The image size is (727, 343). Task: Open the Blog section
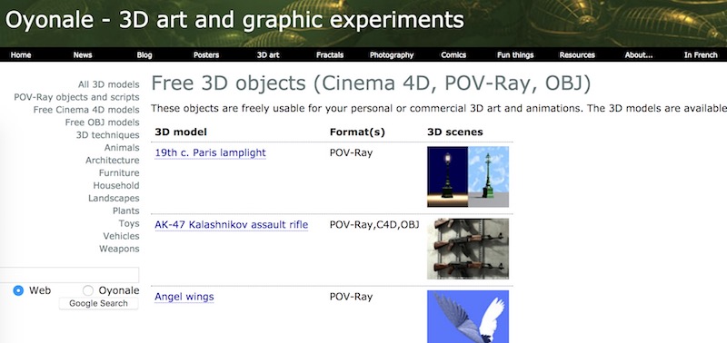tap(144, 54)
